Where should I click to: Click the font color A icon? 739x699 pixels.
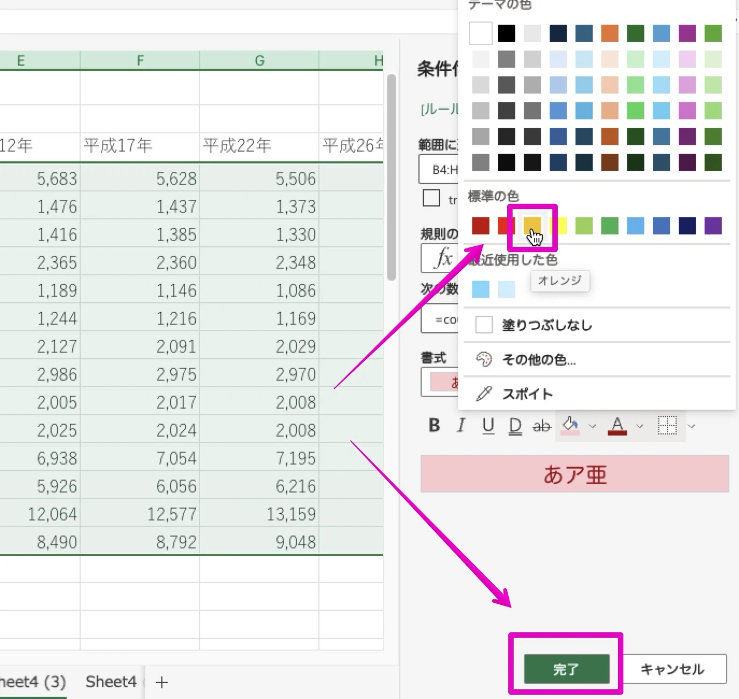pyautogui.click(x=617, y=425)
